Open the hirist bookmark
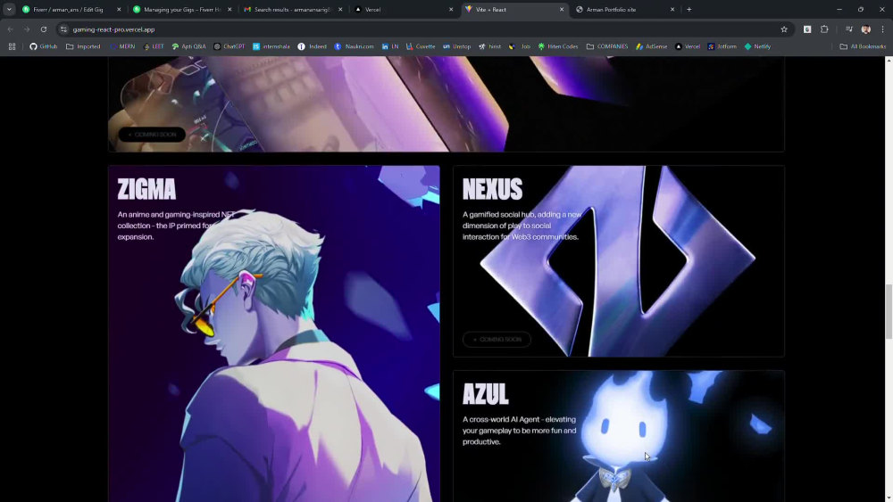The image size is (893, 502). pyautogui.click(x=489, y=46)
